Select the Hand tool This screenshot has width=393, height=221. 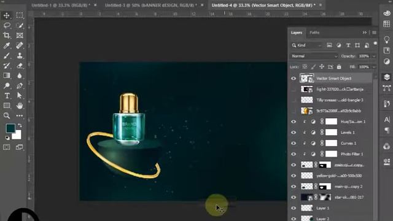(x=20, y=106)
